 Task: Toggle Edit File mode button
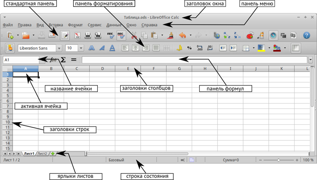(65, 35)
